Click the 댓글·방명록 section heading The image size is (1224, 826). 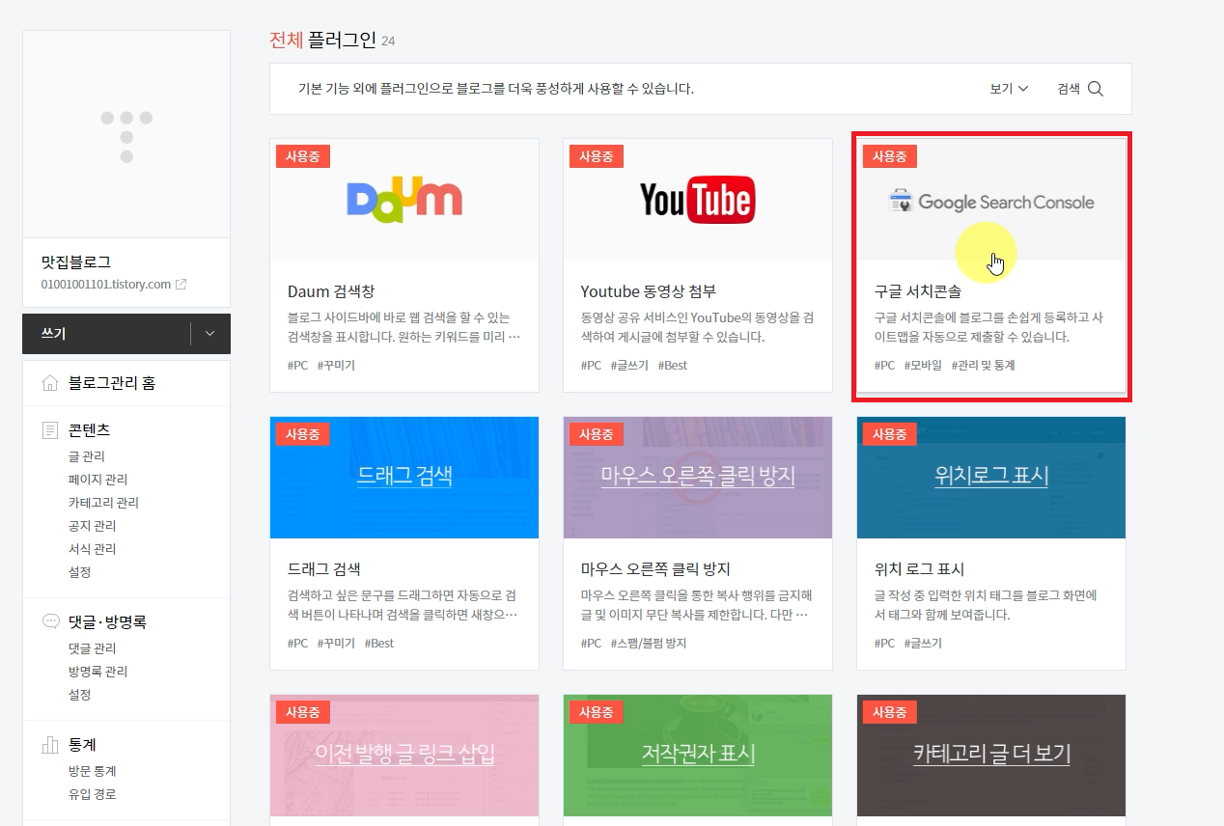coord(107,621)
